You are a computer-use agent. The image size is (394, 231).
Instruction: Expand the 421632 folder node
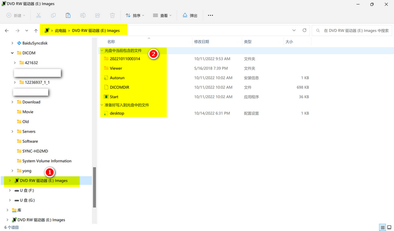(x=14, y=62)
